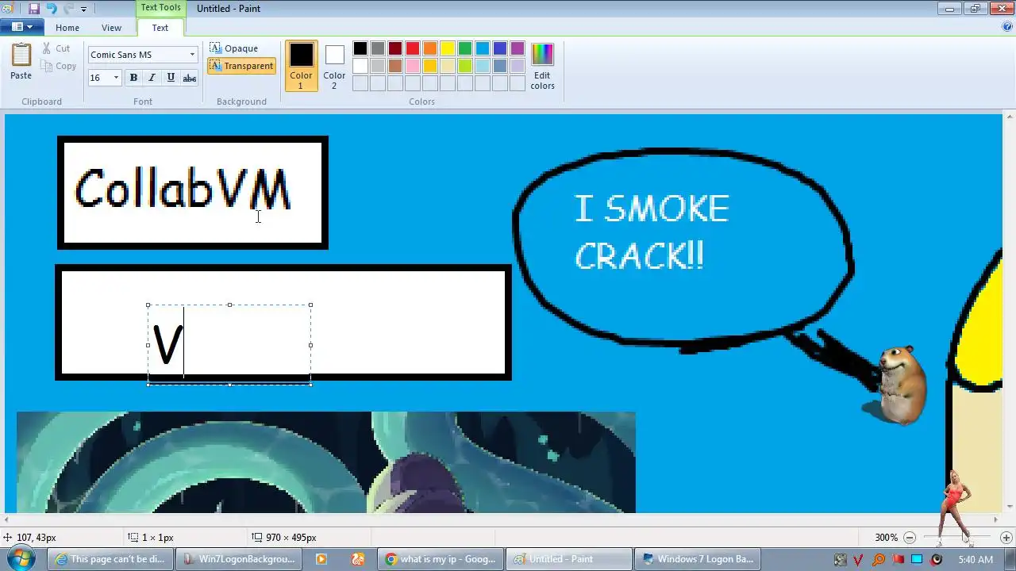Pick the red color swatch
This screenshot has height=571, width=1016.
(413, 49)
